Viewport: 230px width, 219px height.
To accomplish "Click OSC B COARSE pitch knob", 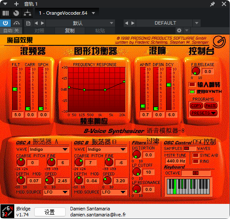I will pos(79,162).
